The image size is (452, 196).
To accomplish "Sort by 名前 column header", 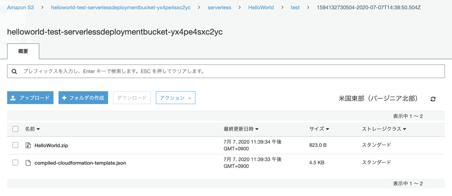I will (32, 129).
